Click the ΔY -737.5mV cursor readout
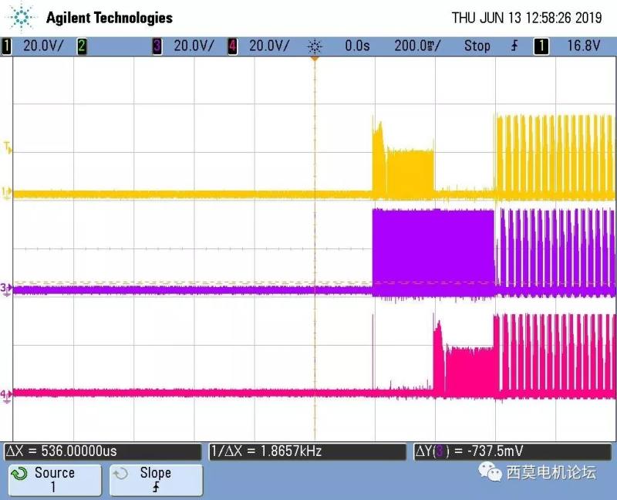The width and height of the screenshot is (617, 500). [509, 451]
